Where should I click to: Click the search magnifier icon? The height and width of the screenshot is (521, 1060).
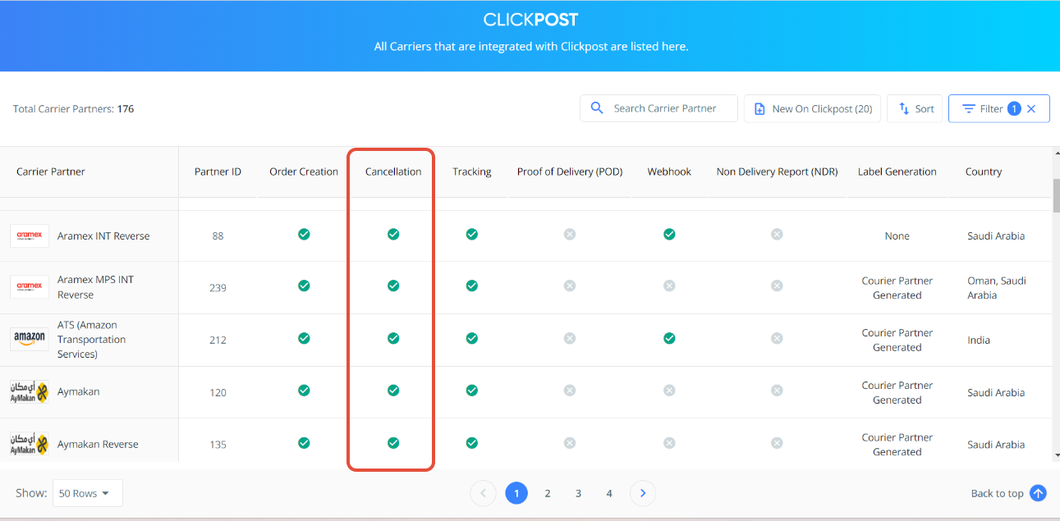(x=597, y=108)
